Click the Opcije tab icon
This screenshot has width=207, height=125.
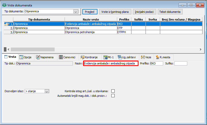click(21, 57)
